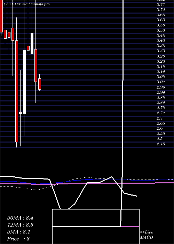The width and height of the screenshot is (174, 244).
Task: Click the 3.77 price axis label
Action: [x=161, y=5]
